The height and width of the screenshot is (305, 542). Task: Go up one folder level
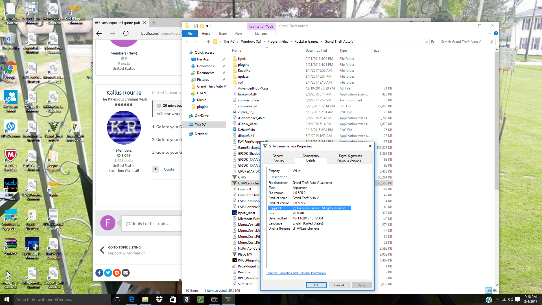208,42
